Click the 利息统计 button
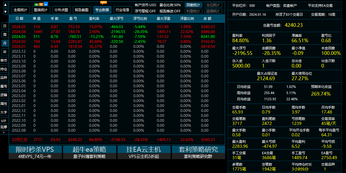 click(193, 11)
